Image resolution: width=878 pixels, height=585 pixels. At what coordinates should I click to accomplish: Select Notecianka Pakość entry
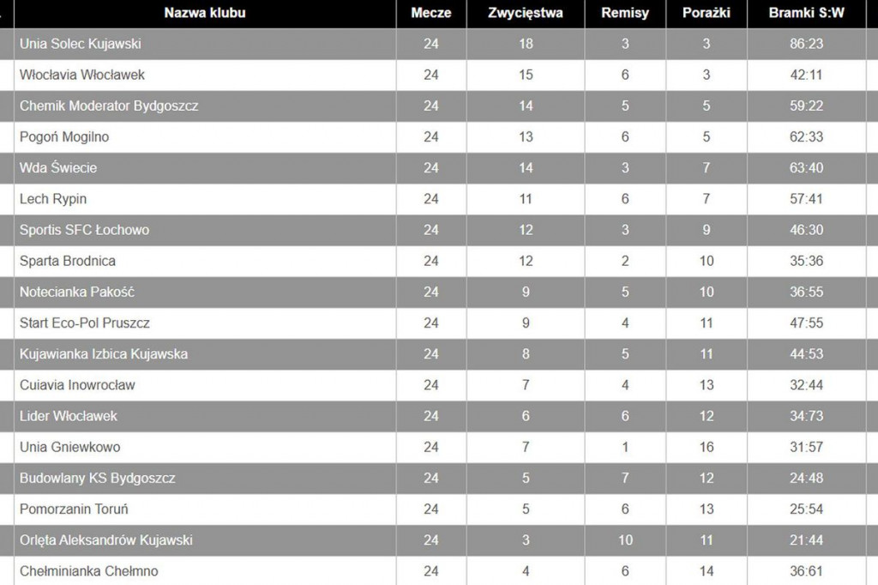[76, 292]
